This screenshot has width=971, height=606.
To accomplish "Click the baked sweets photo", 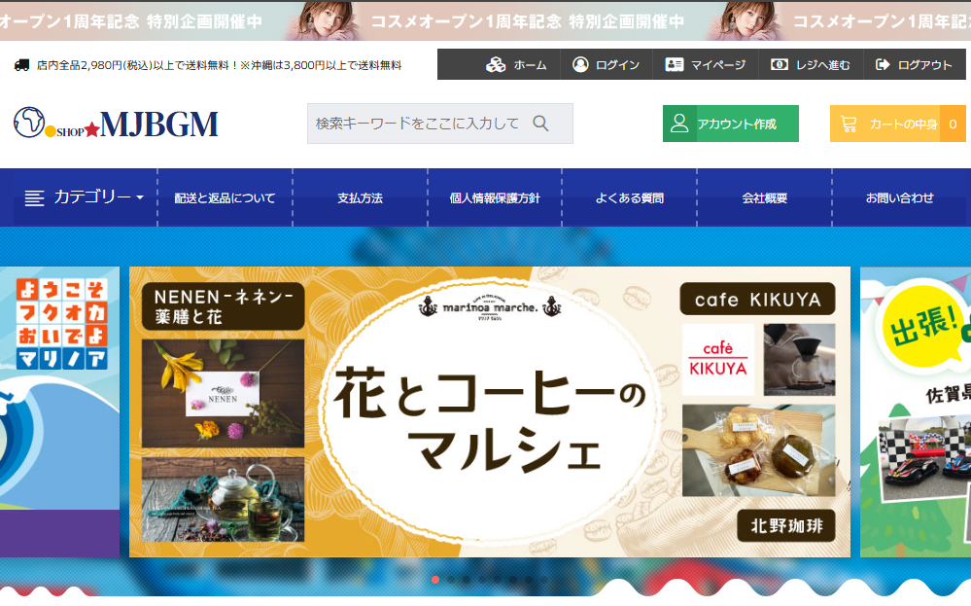I will point(758,450).
